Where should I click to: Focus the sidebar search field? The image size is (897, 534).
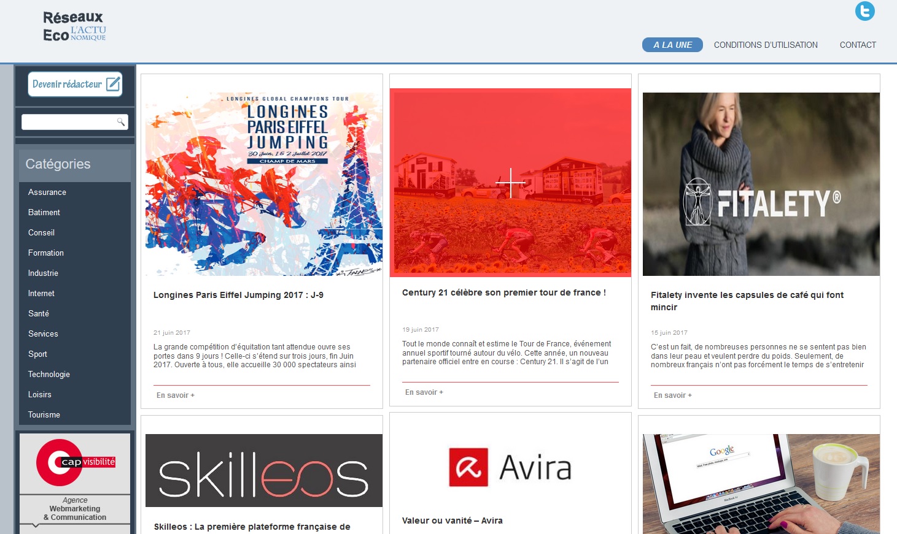tap(75, 122)
